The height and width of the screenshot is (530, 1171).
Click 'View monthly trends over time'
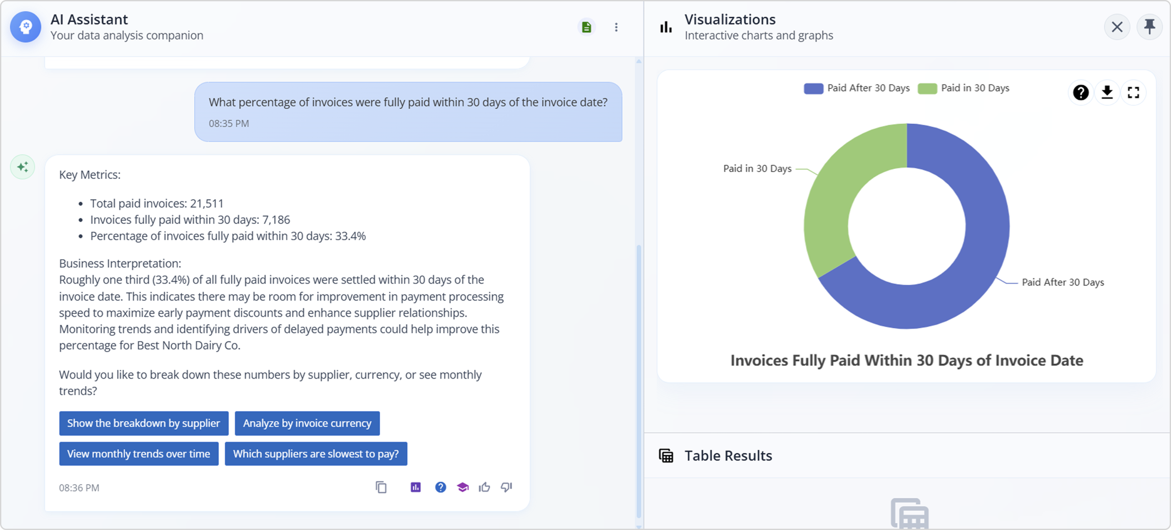139,454
